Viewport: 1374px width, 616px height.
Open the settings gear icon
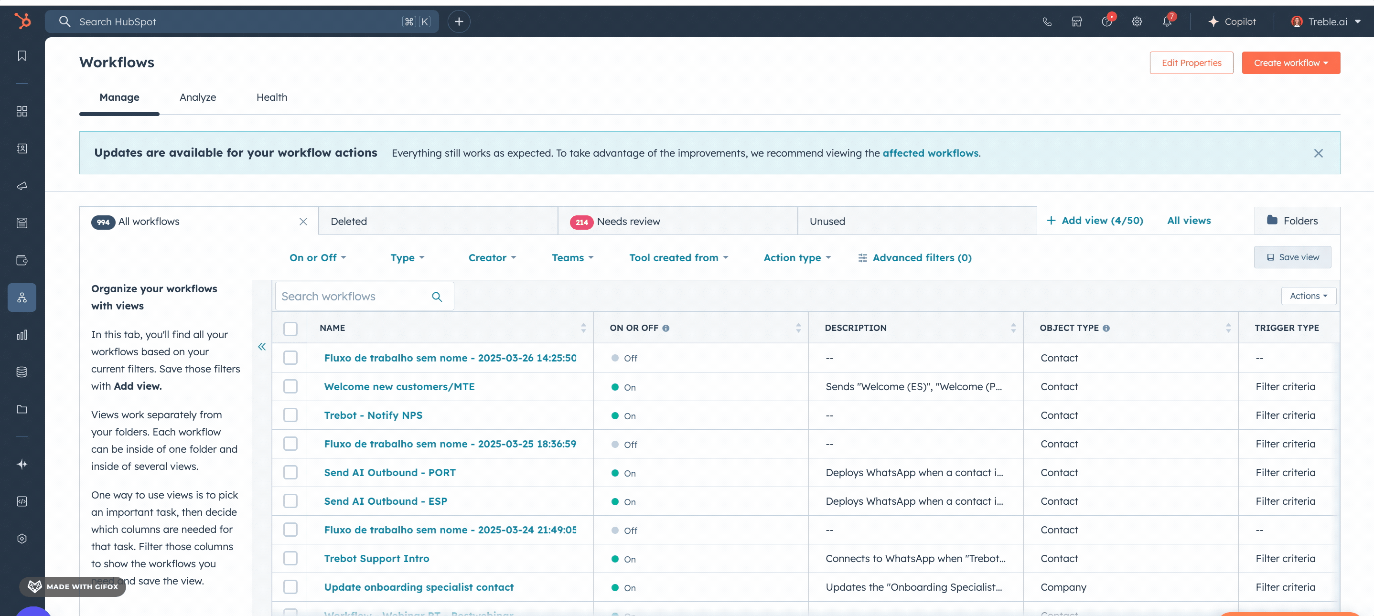pyautogui.click(x=1137, y=22)
